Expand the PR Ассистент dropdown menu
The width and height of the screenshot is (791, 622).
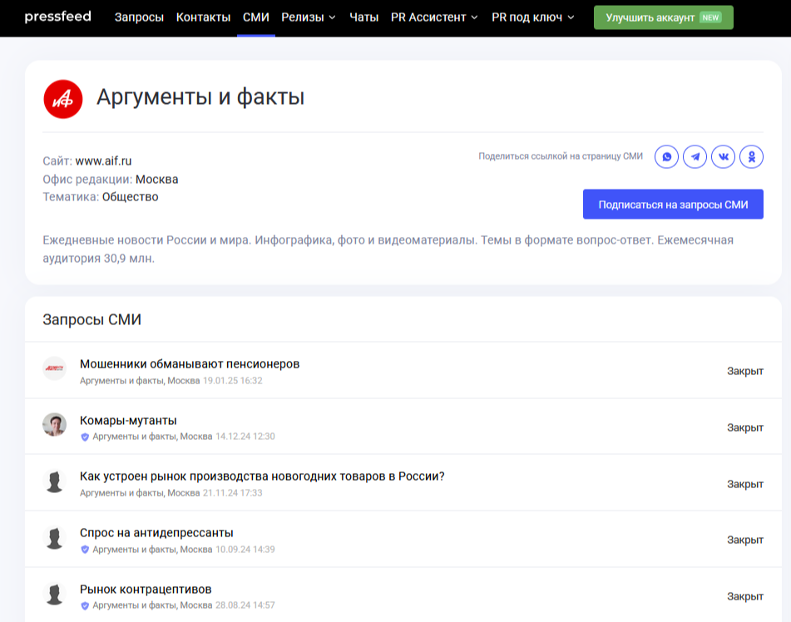coord(434,17)
